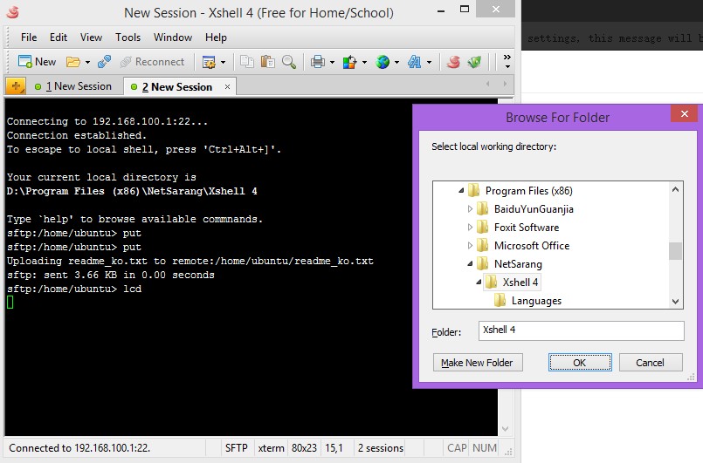Click the Print icon in the toolbar
703x463 pixels.
click(317, 62)
